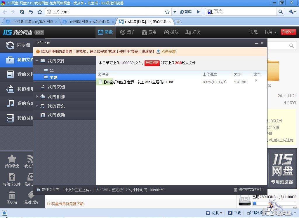This screenshot has width=299, height=218.
Task: Expand the 帐号 account dropdown
Action: click(270, 32)
